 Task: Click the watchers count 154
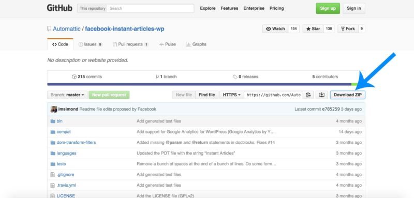[x=293, y=29]
